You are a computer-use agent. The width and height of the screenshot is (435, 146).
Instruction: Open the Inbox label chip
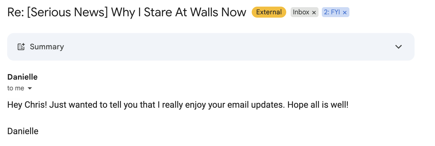pos(301,12)
